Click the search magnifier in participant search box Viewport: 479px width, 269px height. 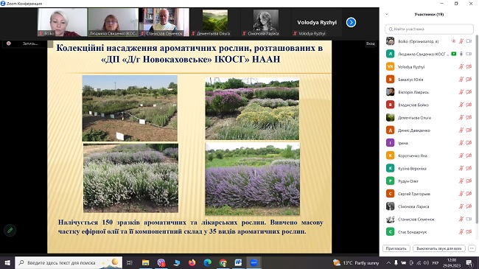391,29
